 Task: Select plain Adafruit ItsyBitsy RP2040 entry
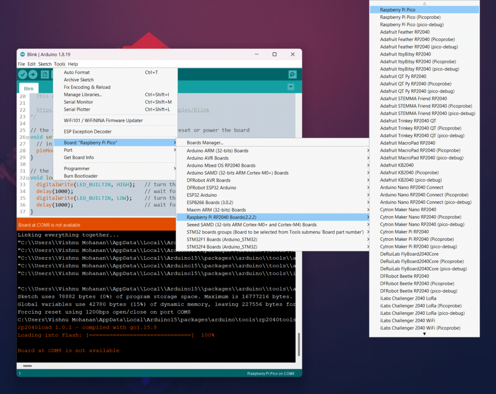424,54
